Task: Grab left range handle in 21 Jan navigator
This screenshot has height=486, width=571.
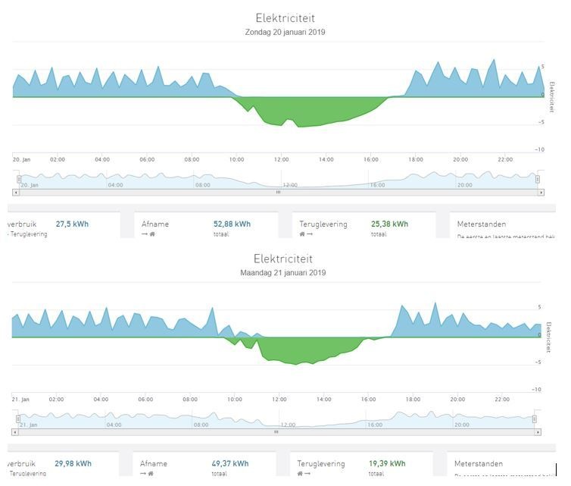Action: pyautogui.click(x=18, y=419)
